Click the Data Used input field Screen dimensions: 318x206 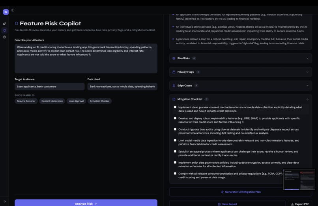[122, 87]
